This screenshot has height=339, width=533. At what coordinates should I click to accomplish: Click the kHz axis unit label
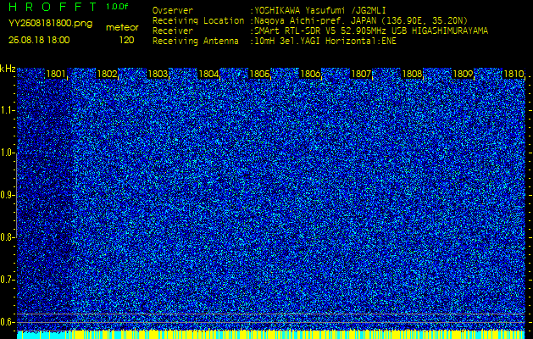point(8,69)
